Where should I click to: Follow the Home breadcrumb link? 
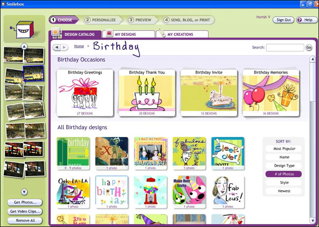(79, 46)
